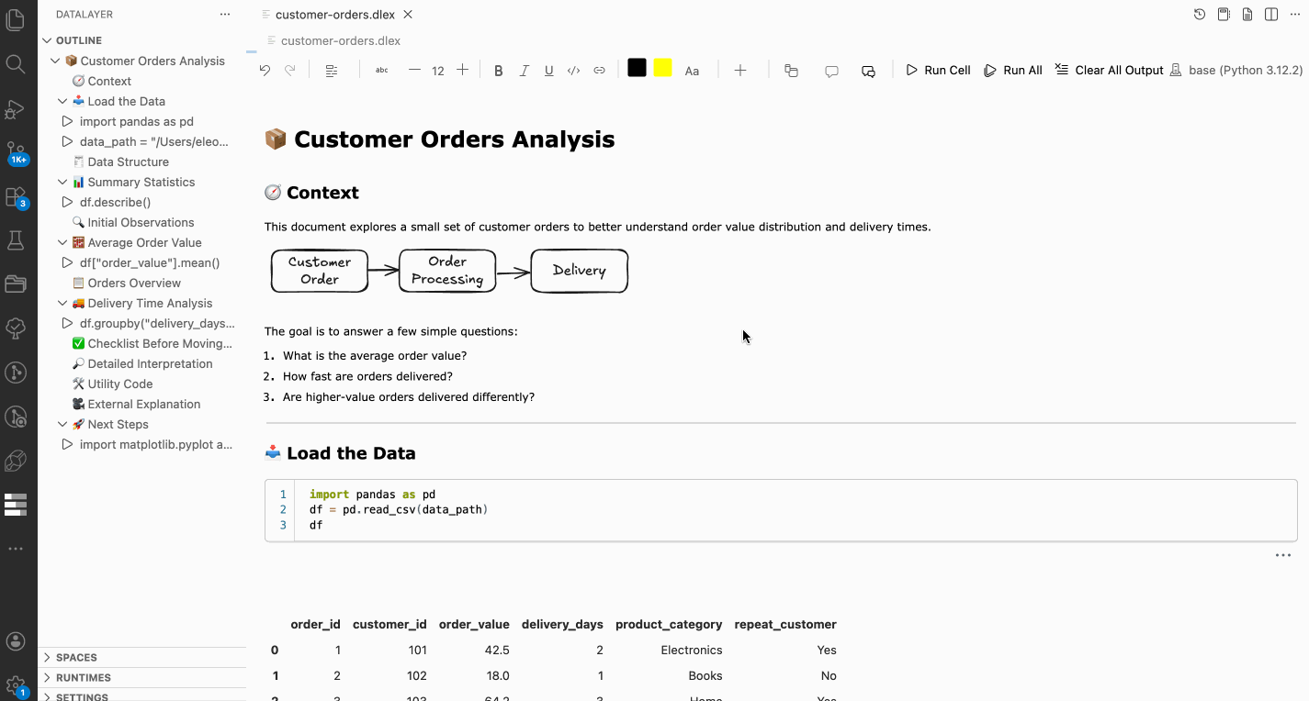Insert a hyperlink with the link icon
This screenshot has width=1309, height=701.
[x=599, y=71]
